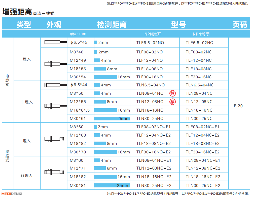The image size is (254, 198).
Task: Click model number TLN30-25NC-E2
Action: click(203, 185)
